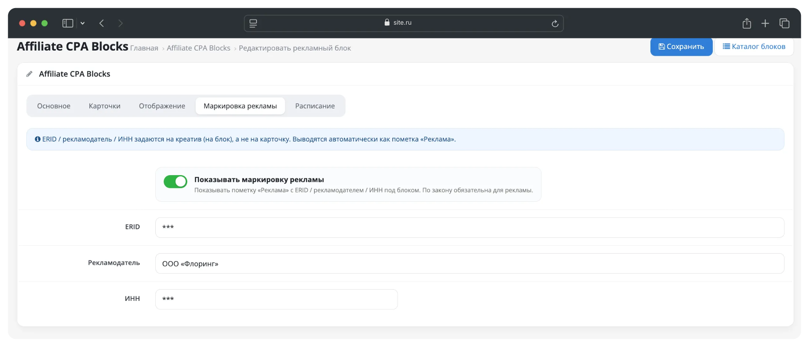Save the block with Сохранить button
This screenshot has width=809, height=347.
point(681,47)
